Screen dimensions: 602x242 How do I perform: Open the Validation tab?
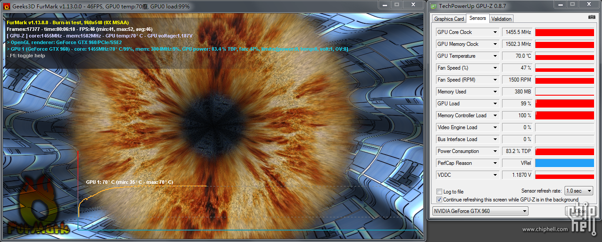[x=501, y=19]
